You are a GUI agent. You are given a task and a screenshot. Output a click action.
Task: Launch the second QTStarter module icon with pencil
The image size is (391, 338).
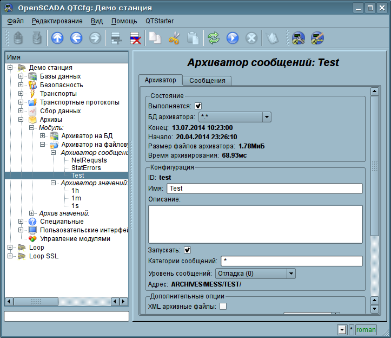coord(317,38)
